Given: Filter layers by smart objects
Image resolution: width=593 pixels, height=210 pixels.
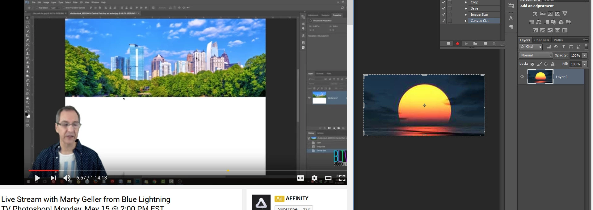Looking at the screenshot, I should (578, 47).
